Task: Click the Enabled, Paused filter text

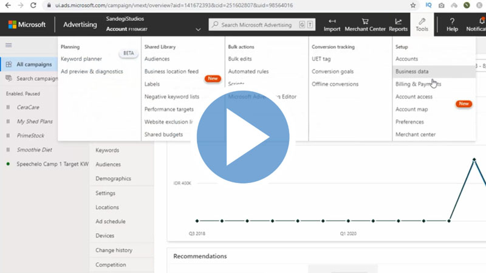Action: coord(23,94)
